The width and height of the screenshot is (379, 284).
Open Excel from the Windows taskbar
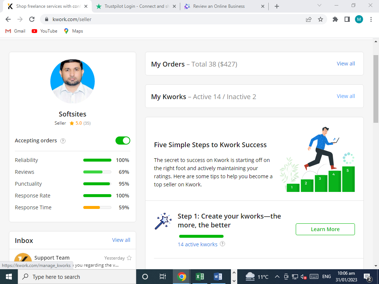200,277
